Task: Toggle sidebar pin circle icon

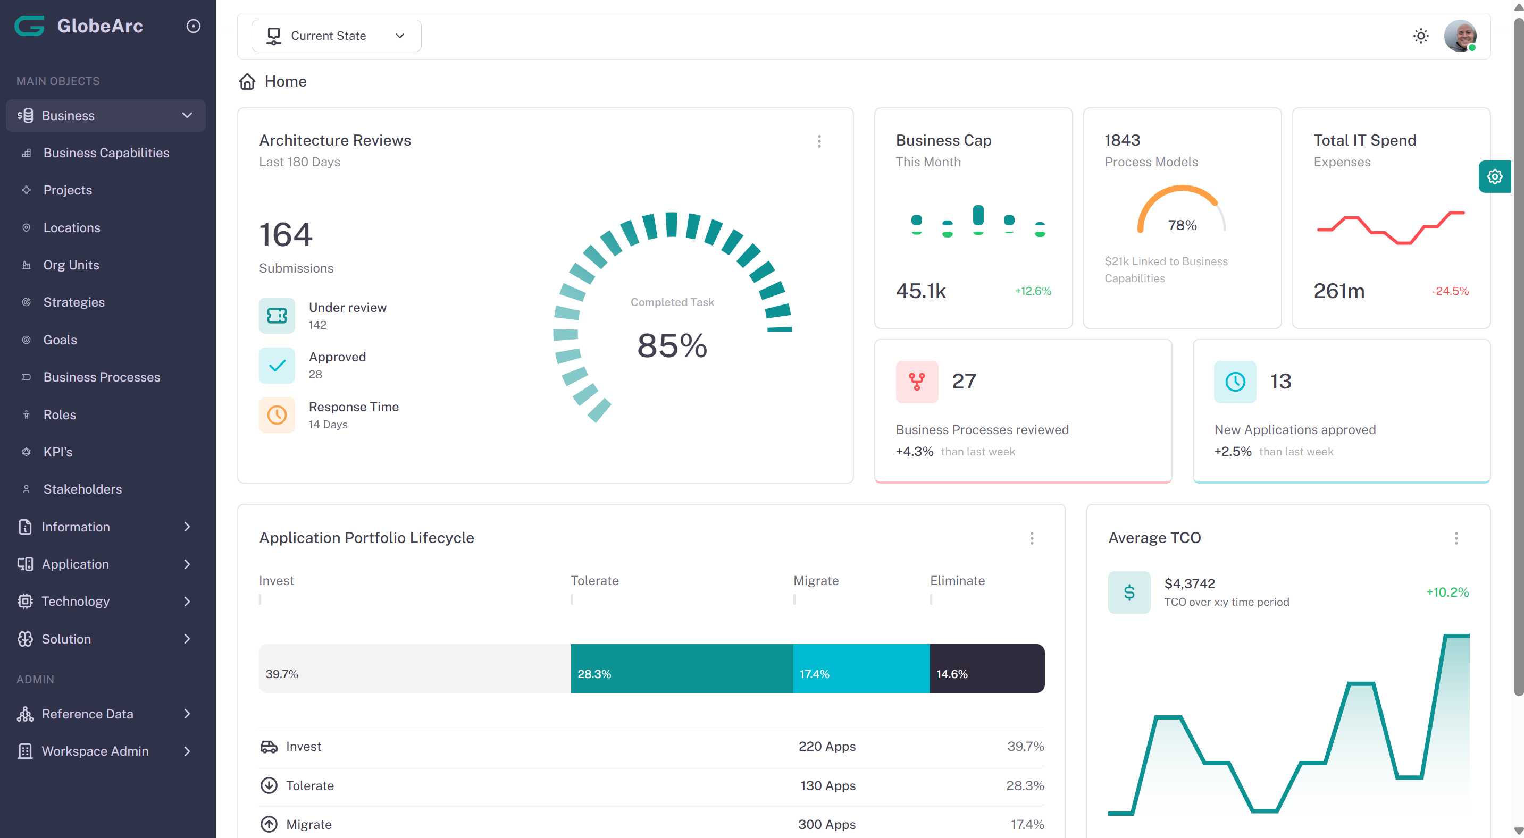Action: coord(193,26)
